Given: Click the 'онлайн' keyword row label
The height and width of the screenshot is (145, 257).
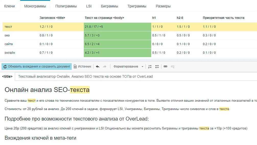Looking at the screenshot, I should coord(10,53).
